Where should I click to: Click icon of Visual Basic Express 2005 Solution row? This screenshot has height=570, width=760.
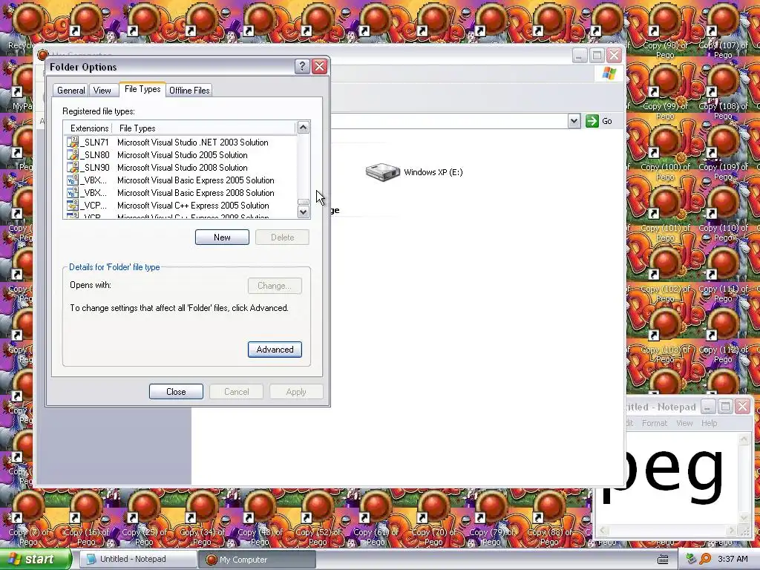pyautogui.click(x=73, y=180)
